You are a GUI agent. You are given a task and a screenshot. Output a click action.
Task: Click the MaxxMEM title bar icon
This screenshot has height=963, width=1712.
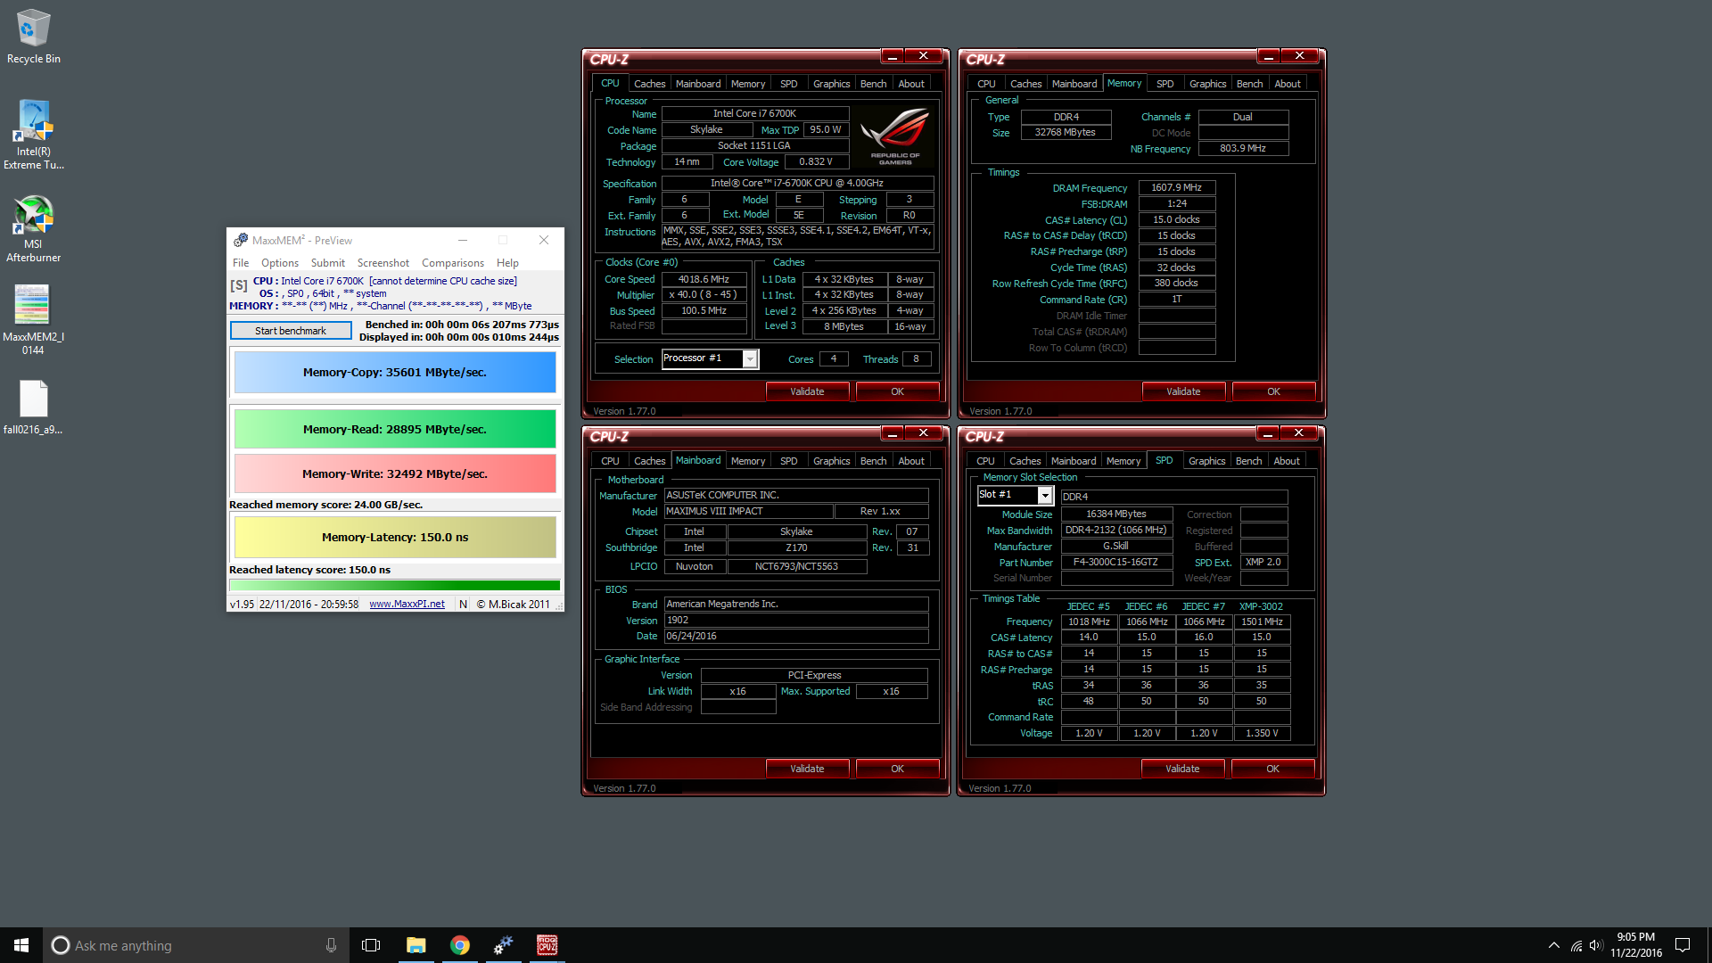pyautogui.click(x=240, y=240)
